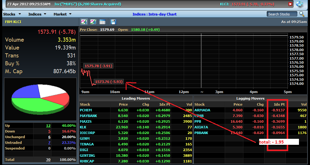Screen dimensions: 310x165
Task: Click the green slice of pie chart
Action: (38, 105)
